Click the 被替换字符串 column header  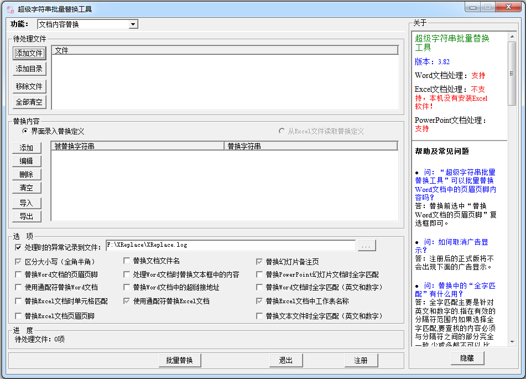click(x=138, y=146)
